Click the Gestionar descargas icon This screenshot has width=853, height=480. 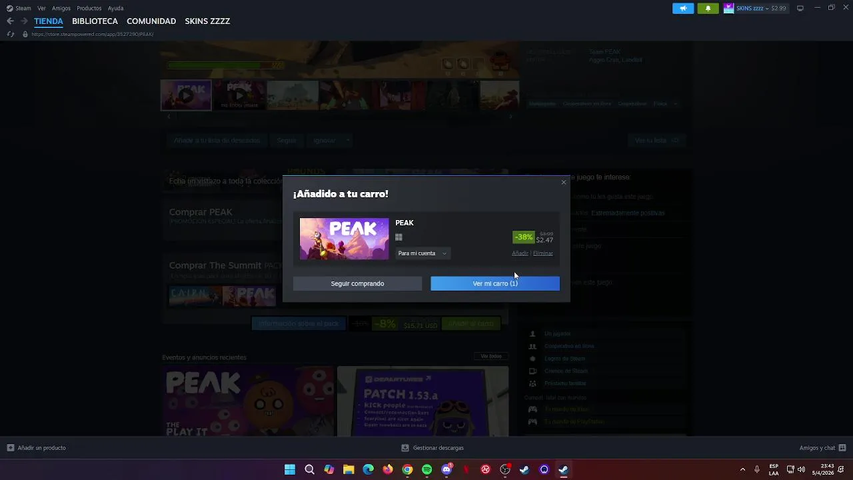pyautogui.click(x=405, y=448)
